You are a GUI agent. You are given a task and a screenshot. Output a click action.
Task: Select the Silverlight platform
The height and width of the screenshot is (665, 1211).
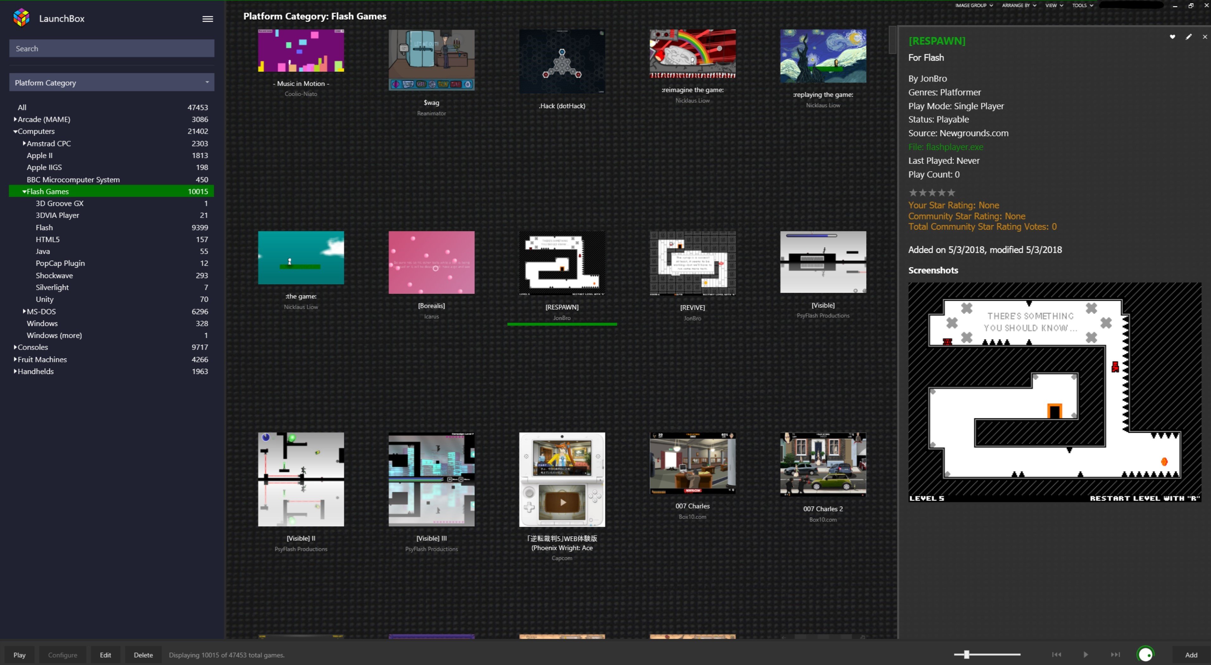[x=112, y=287]
